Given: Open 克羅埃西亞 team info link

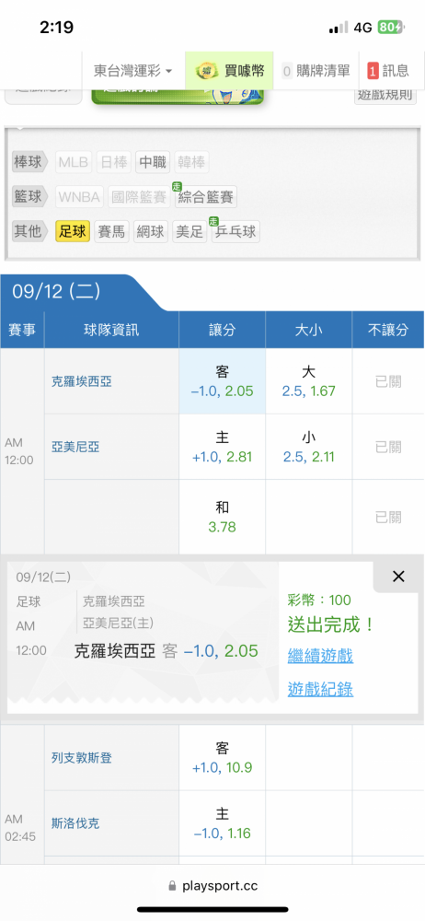Looking at the screenshot, I should (82, 382).
